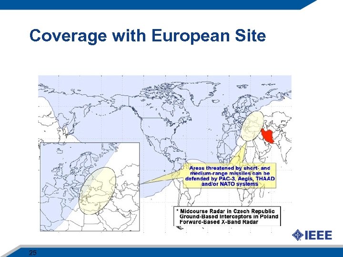Click the IEEE logo
Image resolution: width=343 pixels, height=257 pixels.
tap(312, 235)
